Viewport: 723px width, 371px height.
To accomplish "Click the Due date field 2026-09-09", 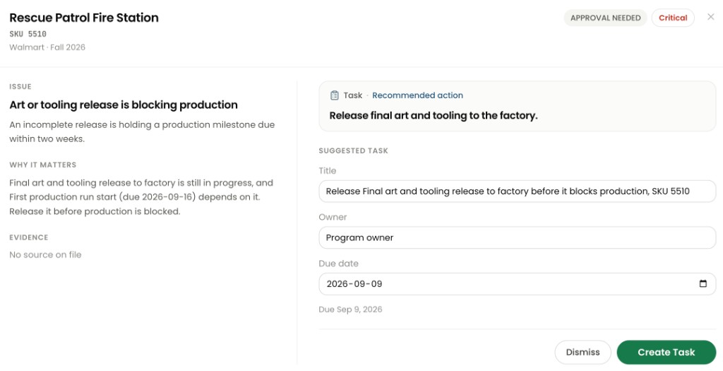I will click(517, 284).
